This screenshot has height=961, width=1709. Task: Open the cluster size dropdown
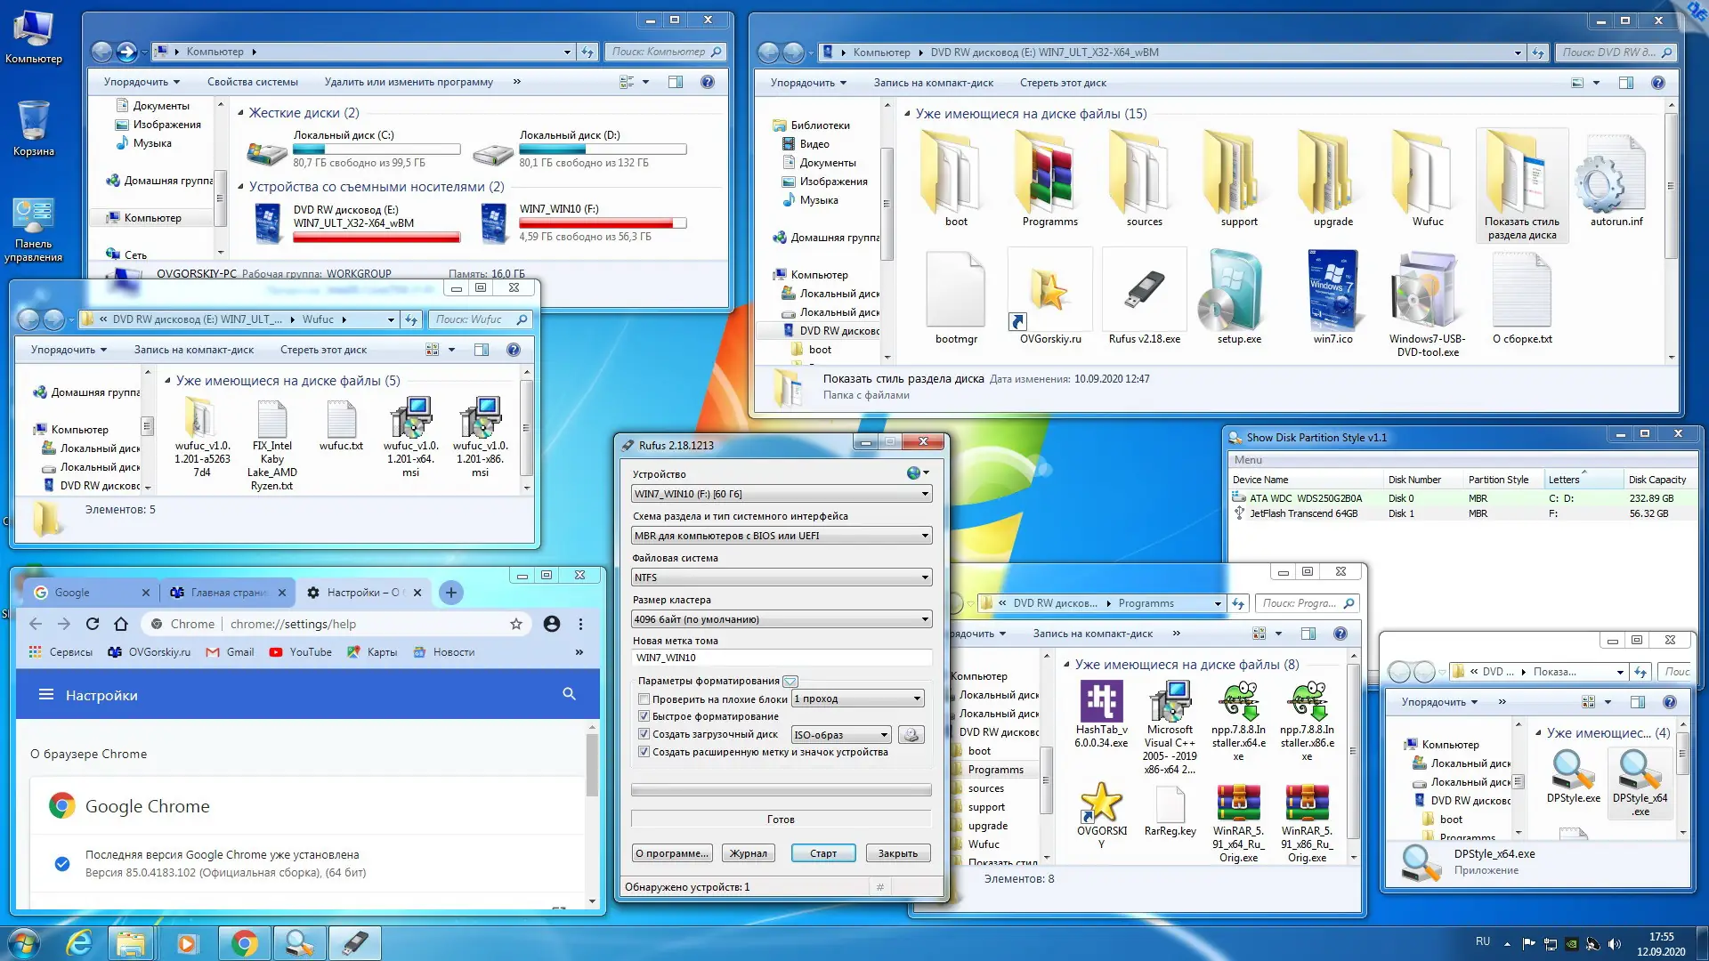(781, 619)
